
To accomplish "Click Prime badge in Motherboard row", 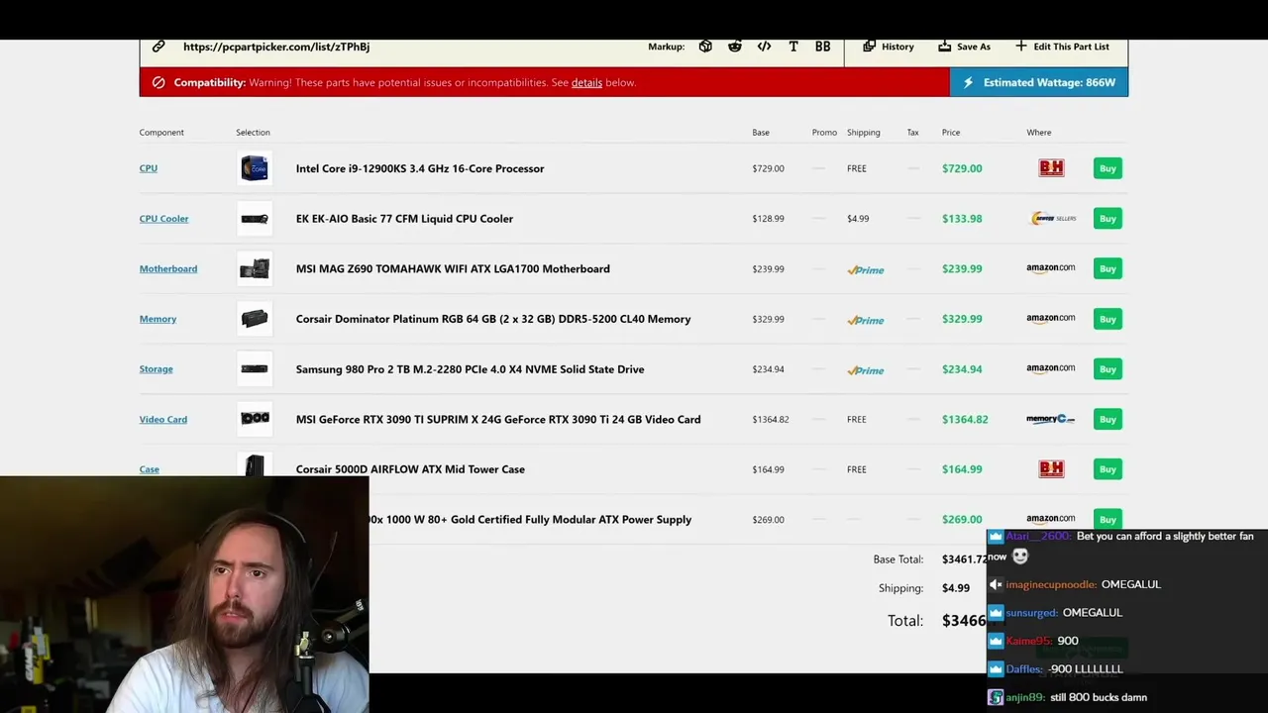I will [866, 269].
